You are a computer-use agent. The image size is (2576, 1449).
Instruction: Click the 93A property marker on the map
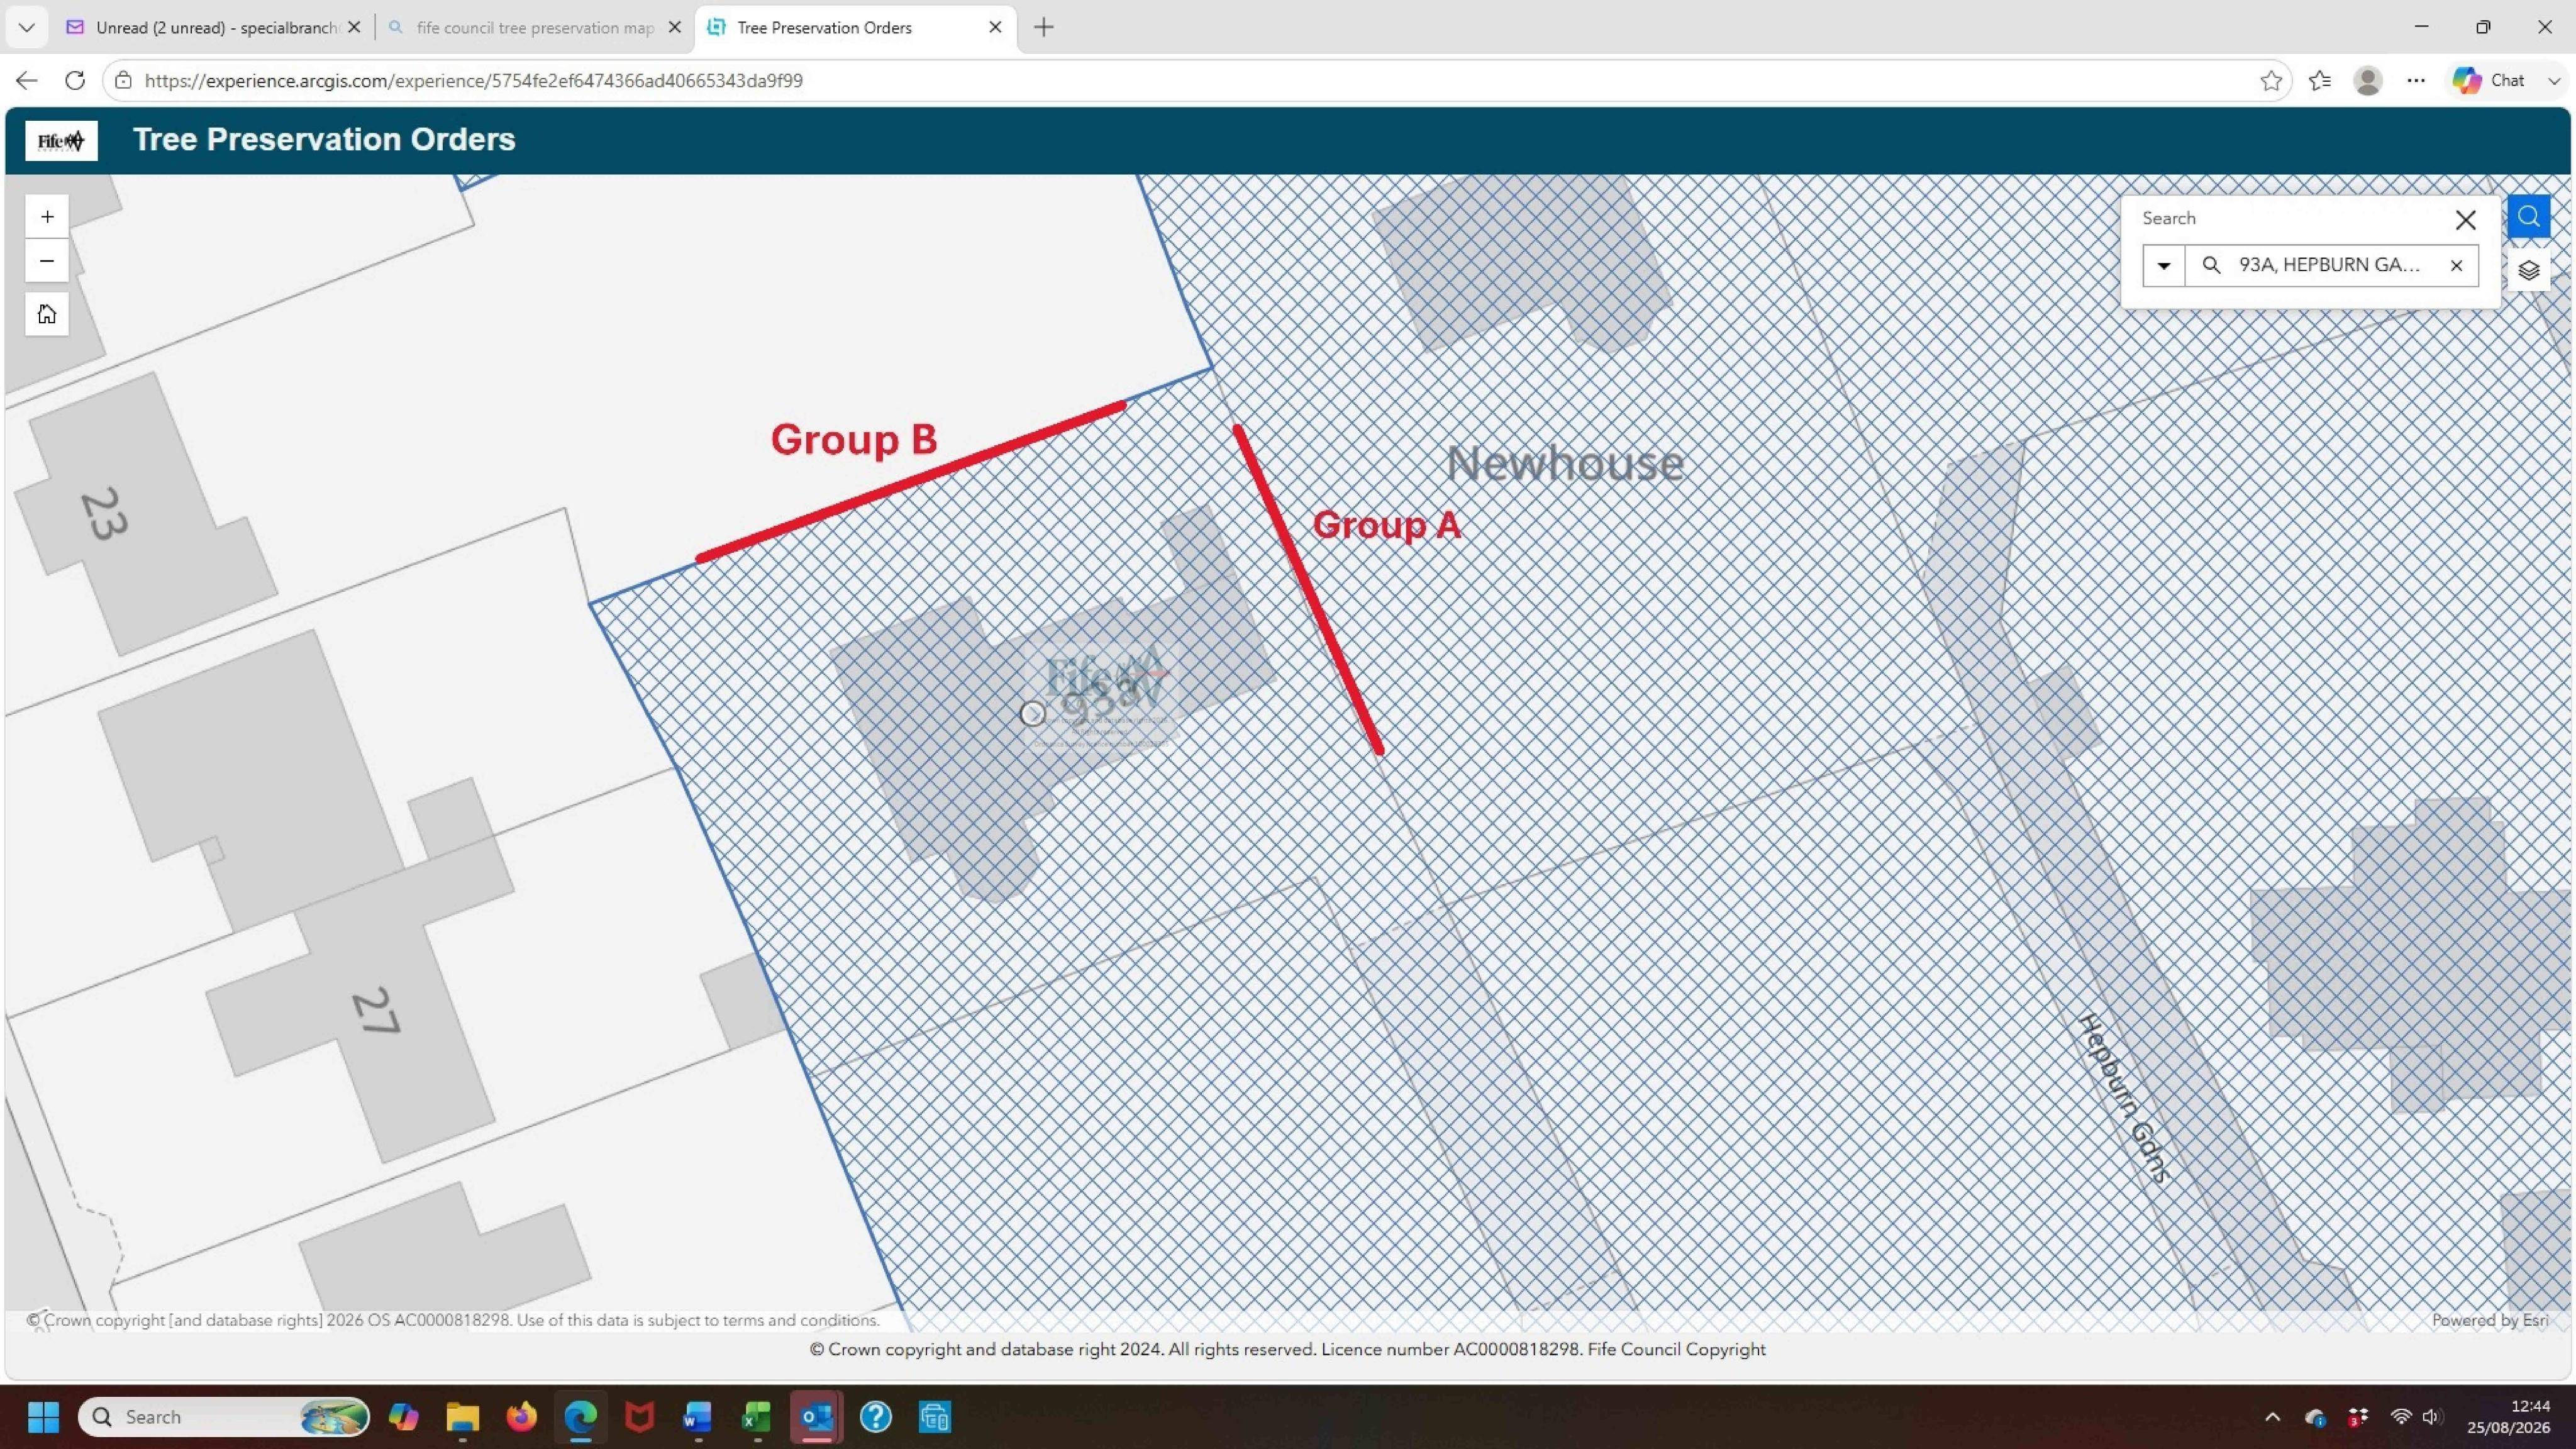point(1033,714)
